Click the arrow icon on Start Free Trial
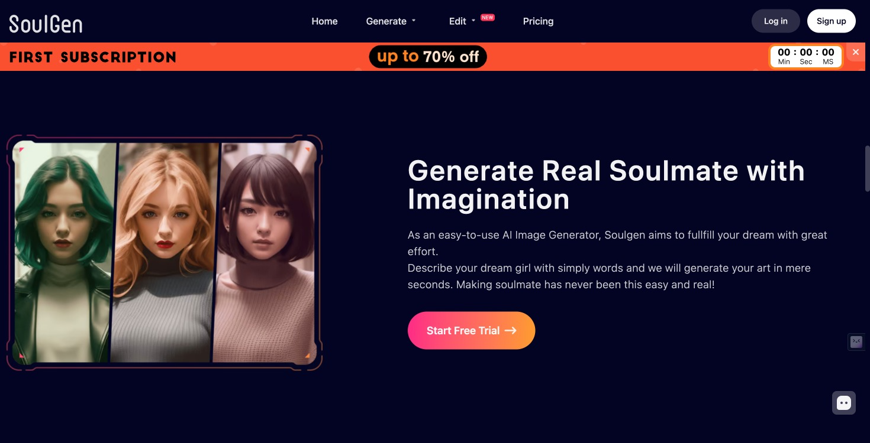This screenshot has height=443, width=870. [510, 331]
